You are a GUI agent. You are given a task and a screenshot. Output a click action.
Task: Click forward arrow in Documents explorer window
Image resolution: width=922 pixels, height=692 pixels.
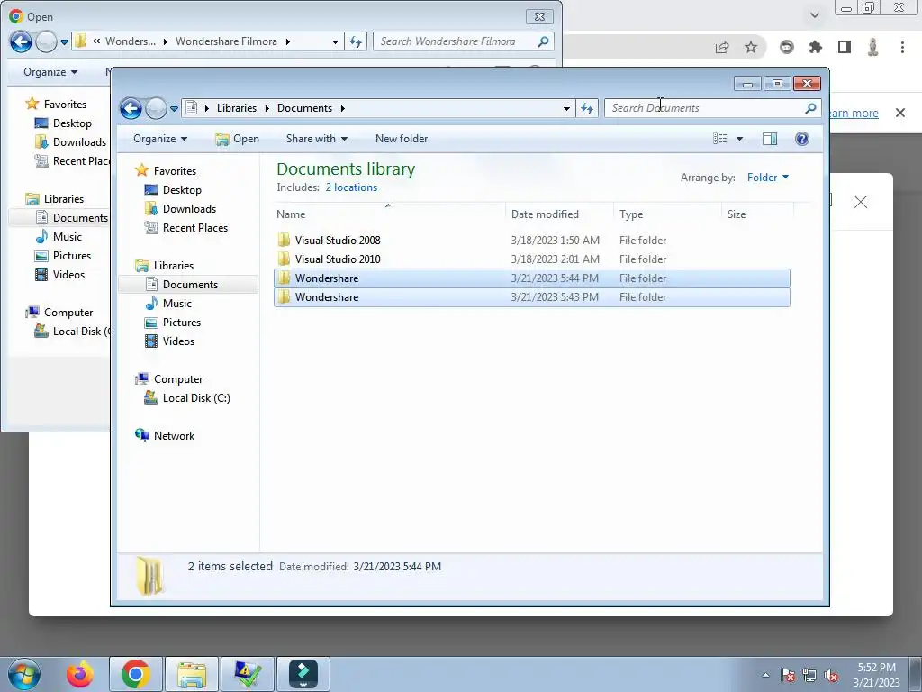[x=156, y=108]
